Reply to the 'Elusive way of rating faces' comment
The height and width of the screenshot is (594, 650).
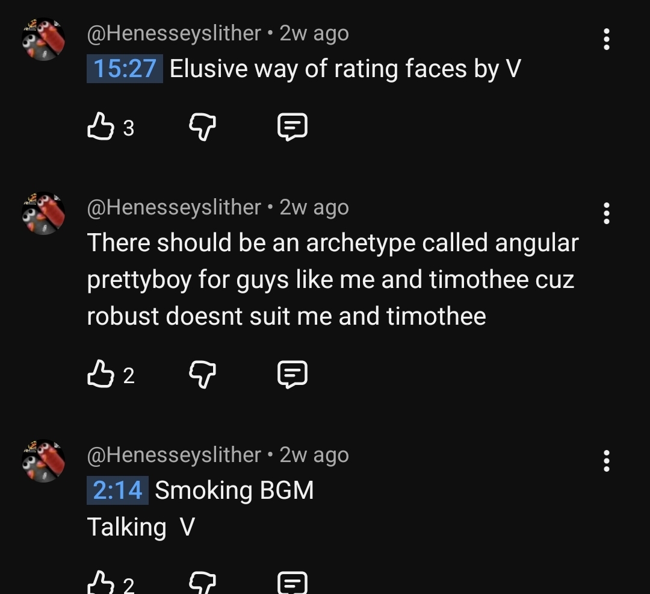coord(292,127)
